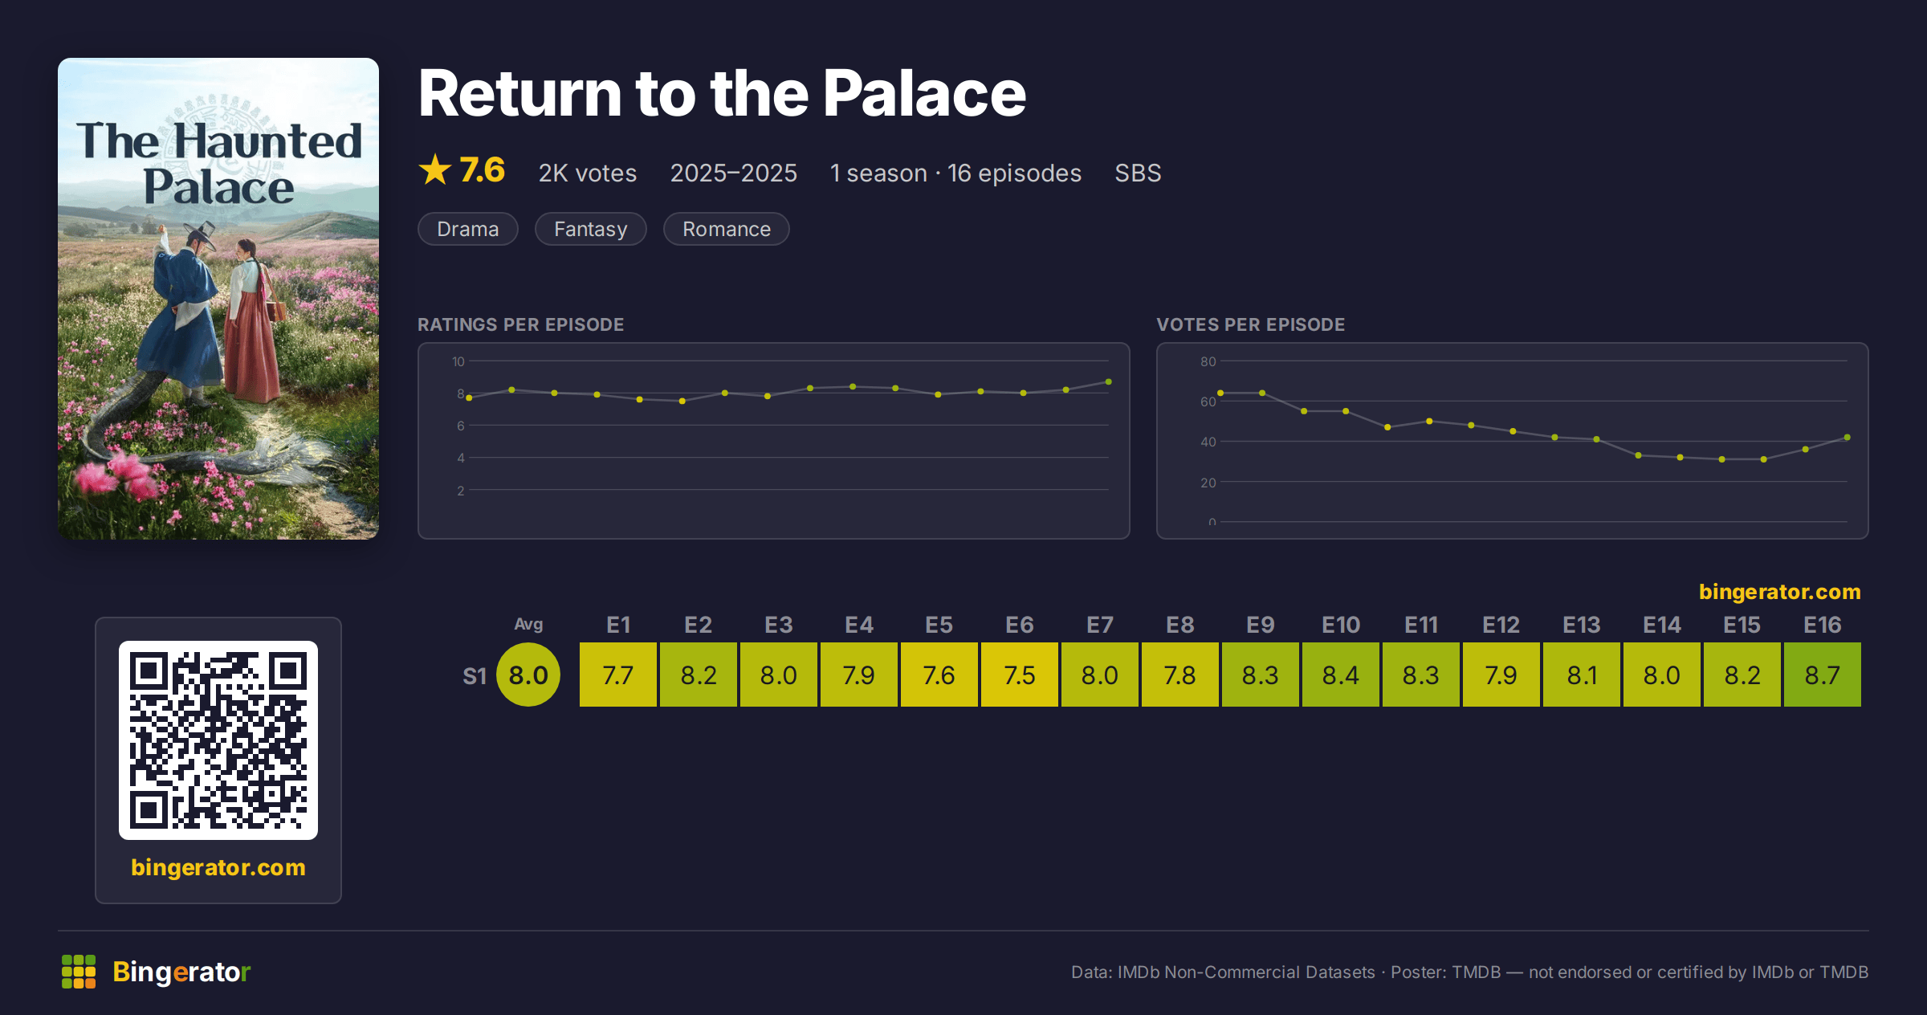Click the S1 average 8.0 circle
The image size is (1927, 1015).
[x=528, y=675]
